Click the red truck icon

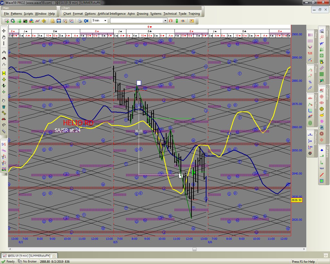click(4, 119)
